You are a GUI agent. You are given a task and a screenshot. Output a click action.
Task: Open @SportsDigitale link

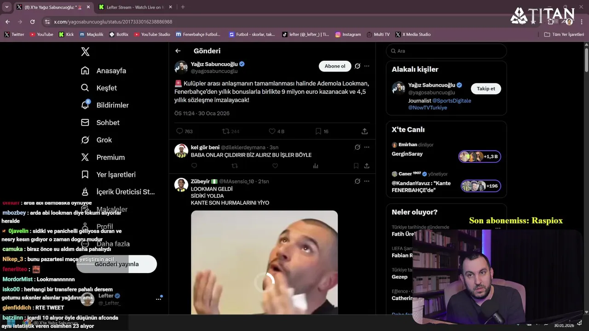pos(451,101)
